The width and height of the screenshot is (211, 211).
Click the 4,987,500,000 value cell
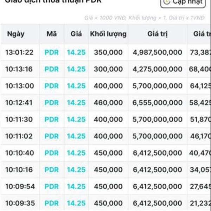click(x=158, y=52)
